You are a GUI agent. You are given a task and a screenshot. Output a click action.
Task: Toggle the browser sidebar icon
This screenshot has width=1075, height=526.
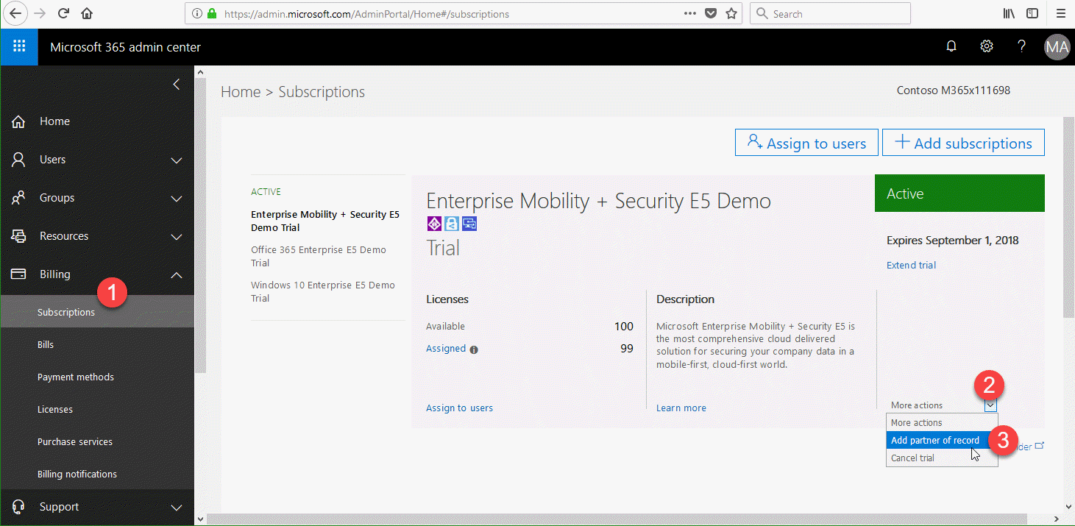[x=1033, y=13]
